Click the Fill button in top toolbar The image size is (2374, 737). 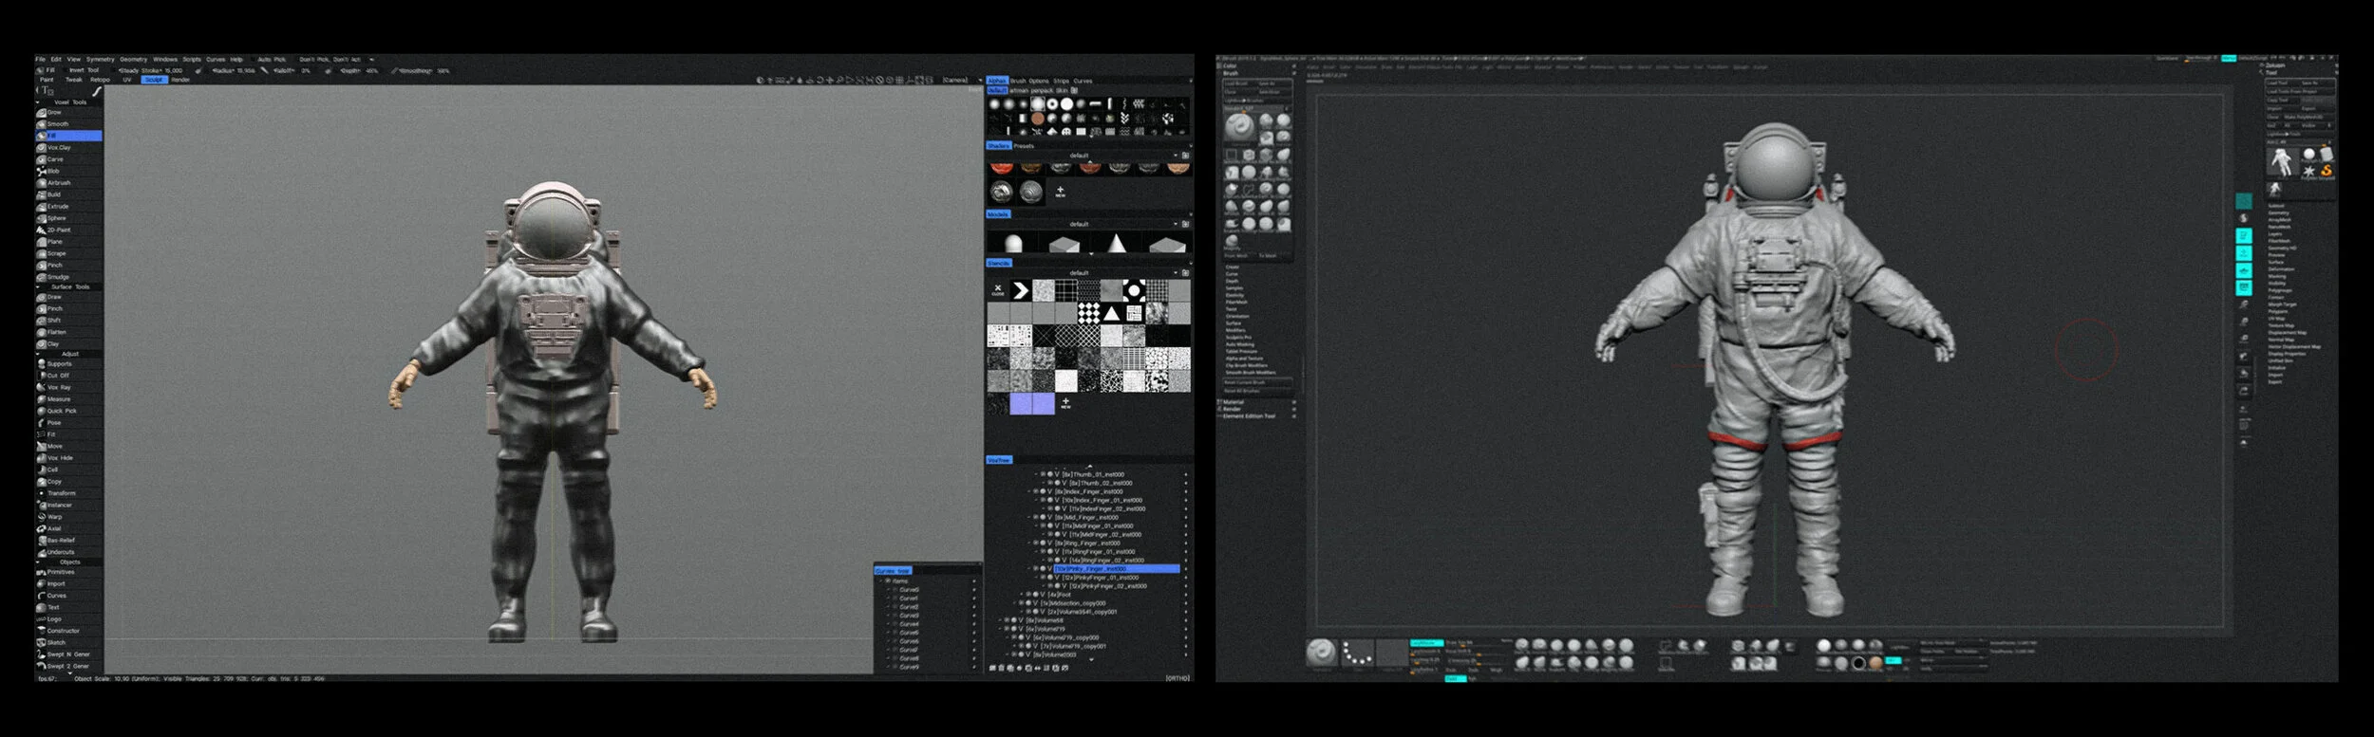tap(47, 70)
